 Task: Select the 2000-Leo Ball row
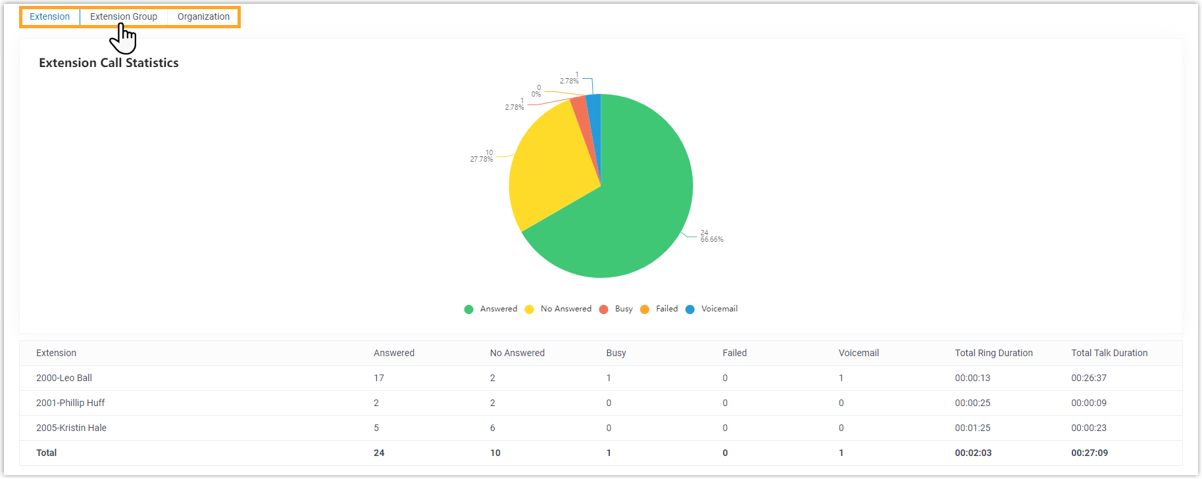tap(64, 378)
